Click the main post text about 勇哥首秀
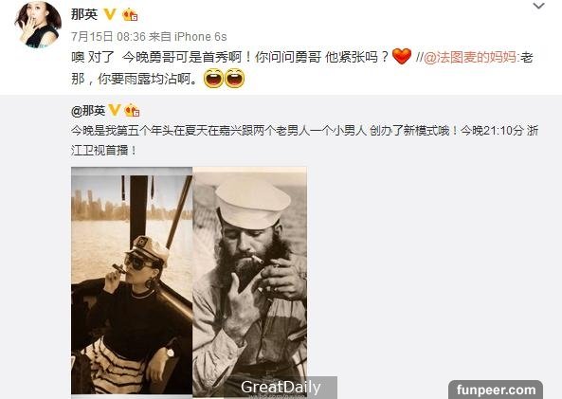Viewport: 562px width, 399px height. [302, 67]
